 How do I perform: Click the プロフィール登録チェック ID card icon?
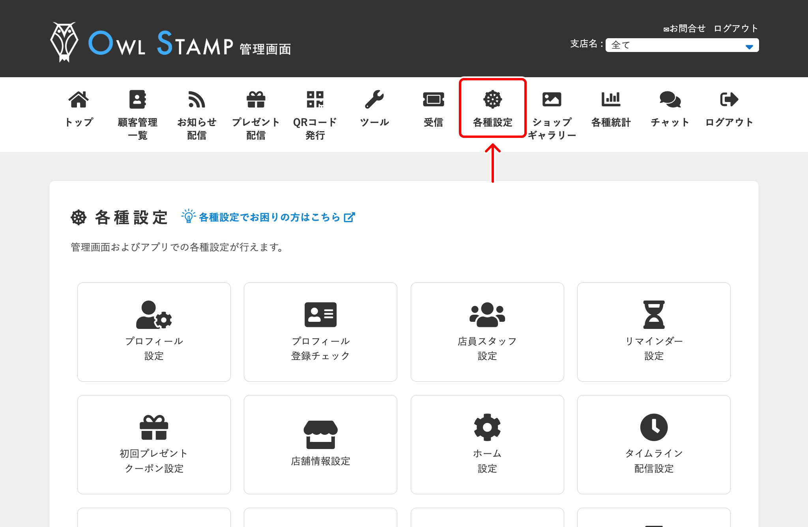321,315
